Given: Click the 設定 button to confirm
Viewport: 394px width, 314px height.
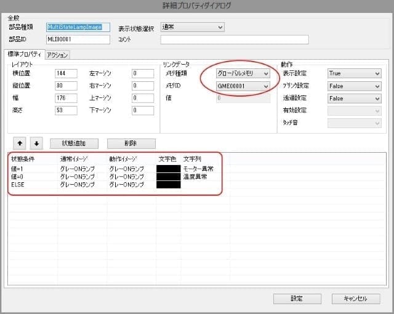Looking at the screenshot, I should click(x=297, y=299).
